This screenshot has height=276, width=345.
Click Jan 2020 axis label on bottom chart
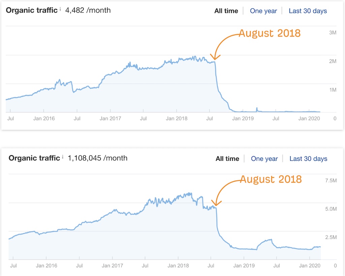pos(310,266)
